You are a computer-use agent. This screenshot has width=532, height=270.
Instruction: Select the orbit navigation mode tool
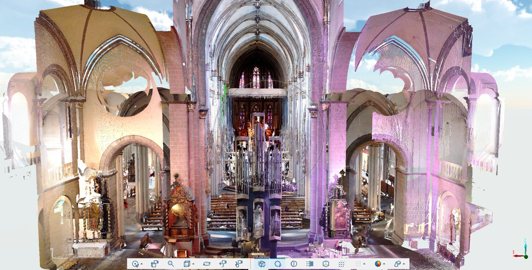[x=135, y=264]
